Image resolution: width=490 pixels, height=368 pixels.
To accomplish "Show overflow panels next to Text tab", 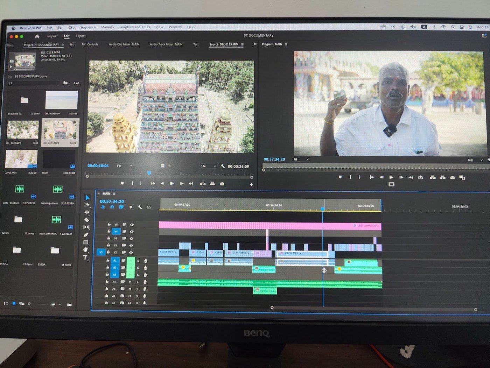I will tap(255, 44).
